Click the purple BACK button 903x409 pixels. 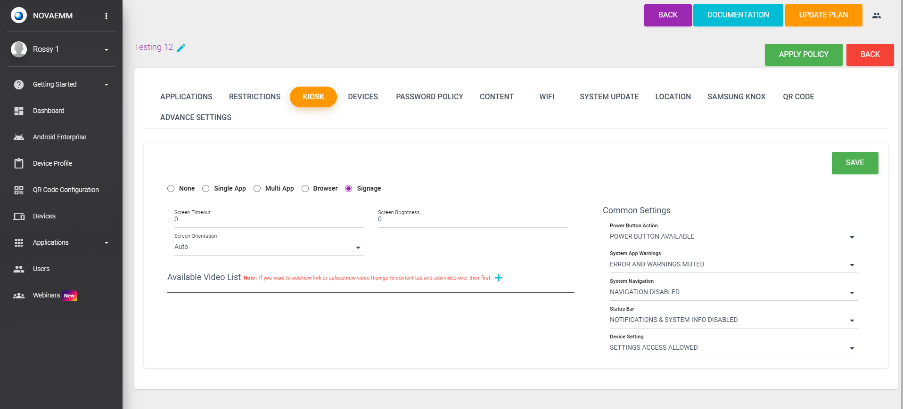tap(668, 15)
